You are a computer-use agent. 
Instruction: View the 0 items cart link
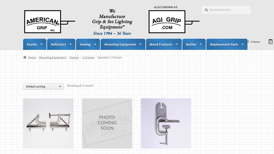point(255,42)
